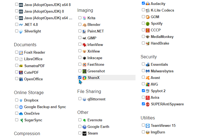Click the Evernote elephant icon
This screenshot has width=207, height=137.
tap(84, 120)
